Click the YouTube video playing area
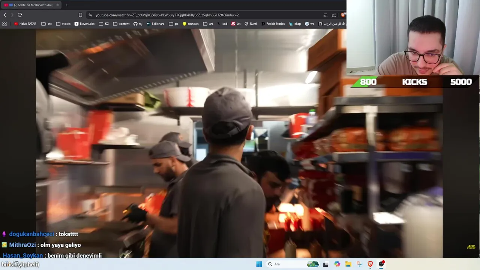 [x=239, y=143]
